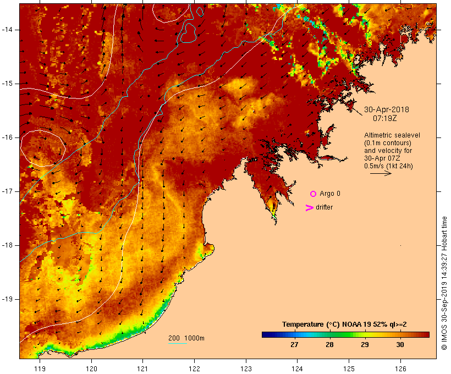Click the cyan 200 1000m isobath legend line
Image resolution: width=451 pixels, height=374 pixels.
pyautogui.click(x=178, y=343)
